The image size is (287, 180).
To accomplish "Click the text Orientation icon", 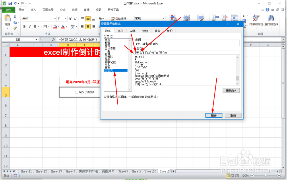I will tap(101, 18).
